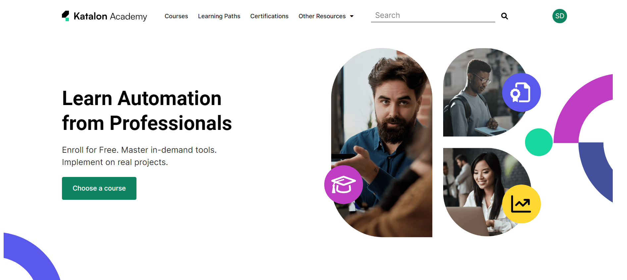Open the Certifications page

coord(269,16)
